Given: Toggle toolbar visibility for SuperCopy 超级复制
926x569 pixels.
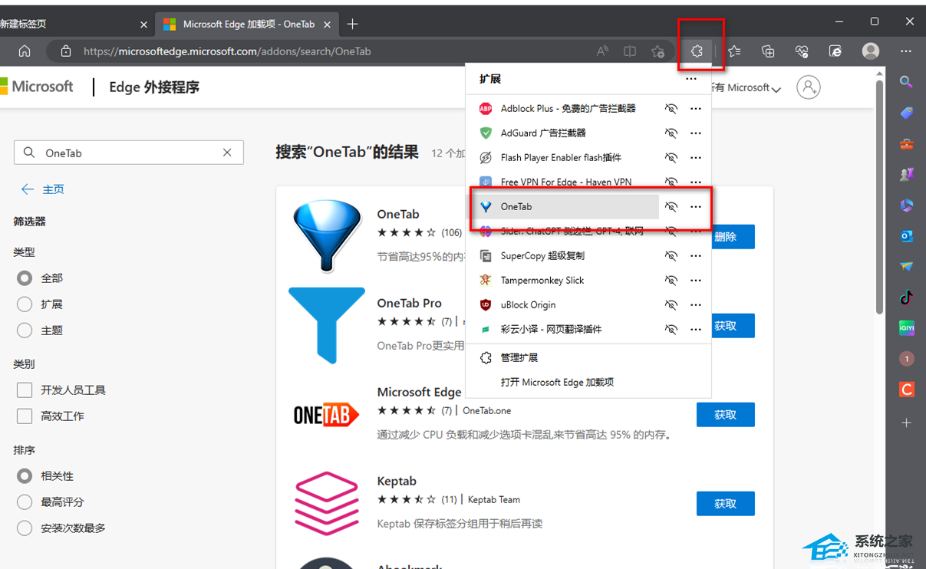Looking at the screenshot, I should tap(671, 255).
